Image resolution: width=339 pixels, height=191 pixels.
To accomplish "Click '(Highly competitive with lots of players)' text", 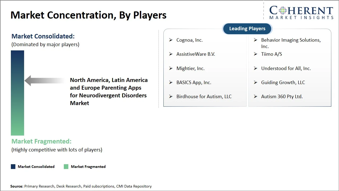I will 57,150.
